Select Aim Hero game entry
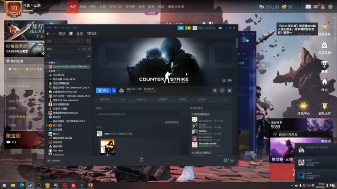Screen dimensions: 337x189 [58, 150]
